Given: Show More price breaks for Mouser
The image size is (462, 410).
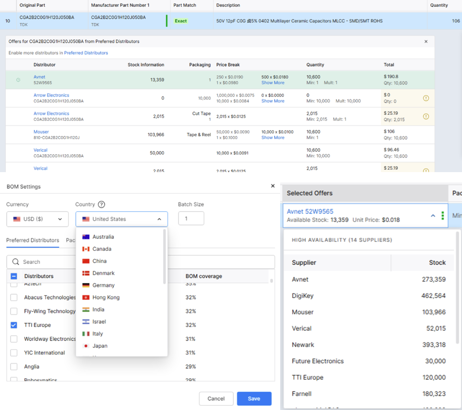Looking at the screenshot, I should point(273,138).
